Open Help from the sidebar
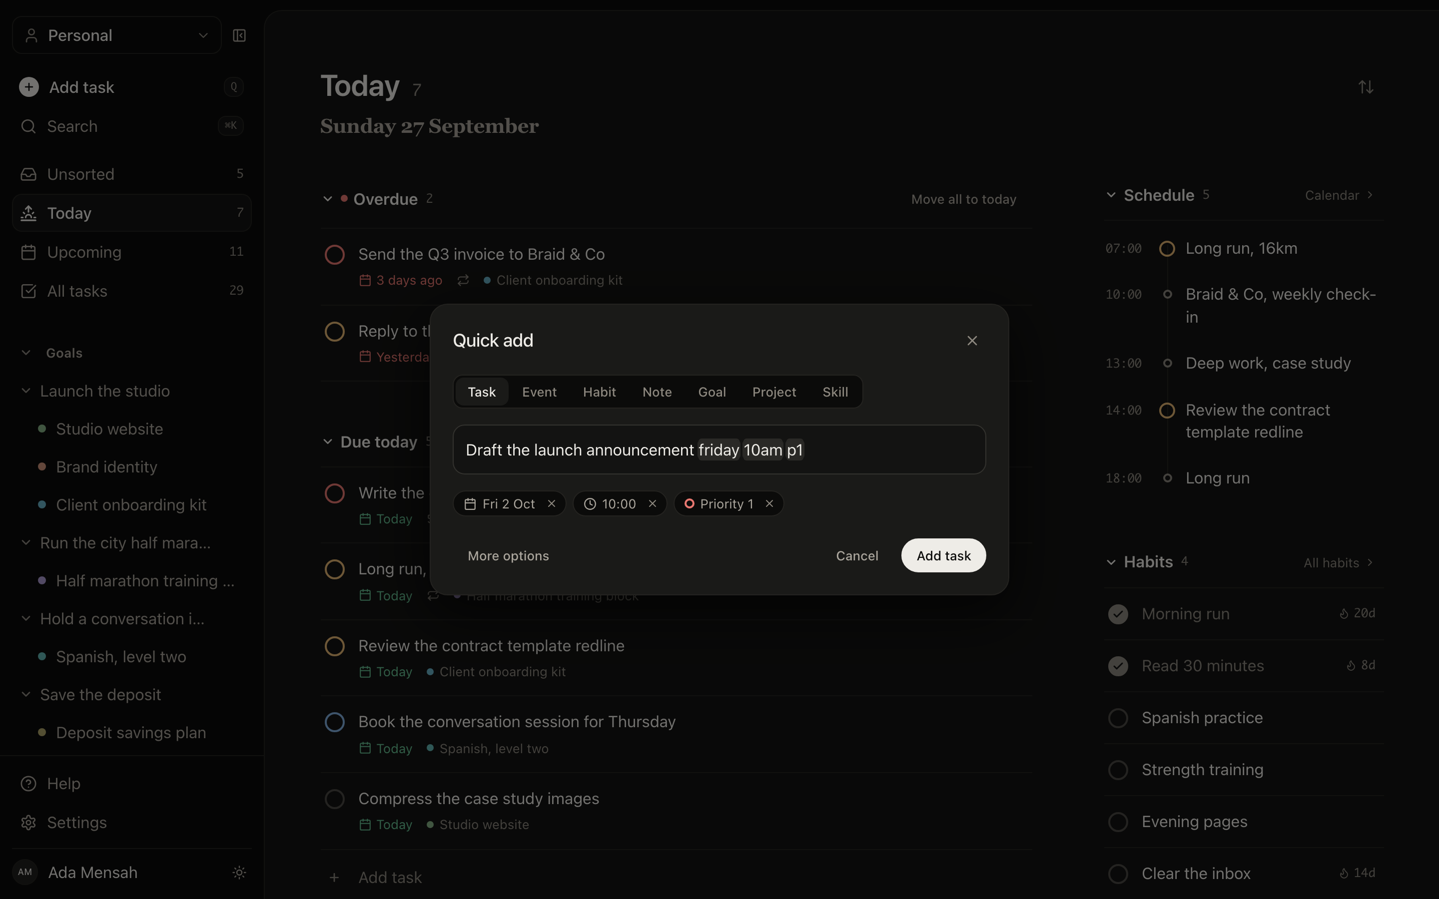Viewport: 1439px width, 899px height. (x=131, y=784)
